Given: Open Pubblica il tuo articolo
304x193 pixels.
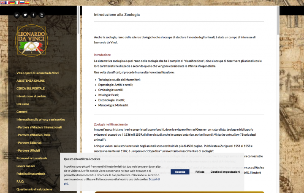Looking at the screenshot, I should coord(31,174).
